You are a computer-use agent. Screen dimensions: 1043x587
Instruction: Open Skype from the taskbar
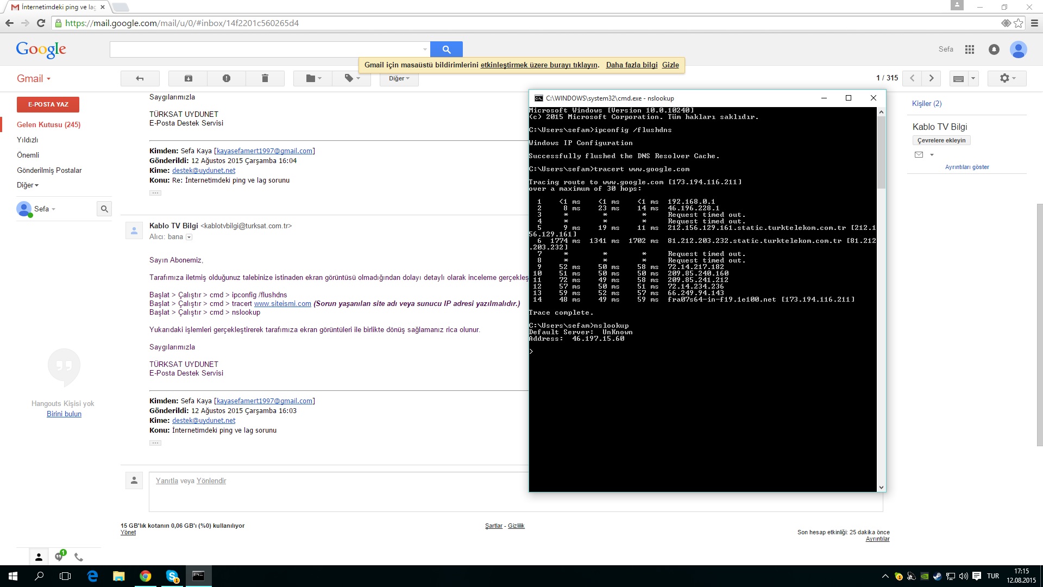[172, 576]
